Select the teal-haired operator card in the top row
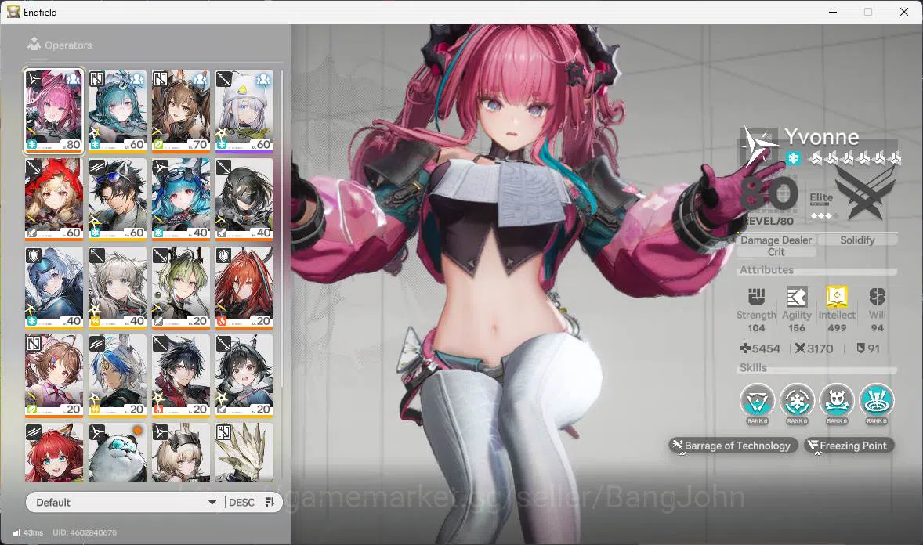Image resolution: width=923 pixels, height=545 pixels. click(118, 111)
